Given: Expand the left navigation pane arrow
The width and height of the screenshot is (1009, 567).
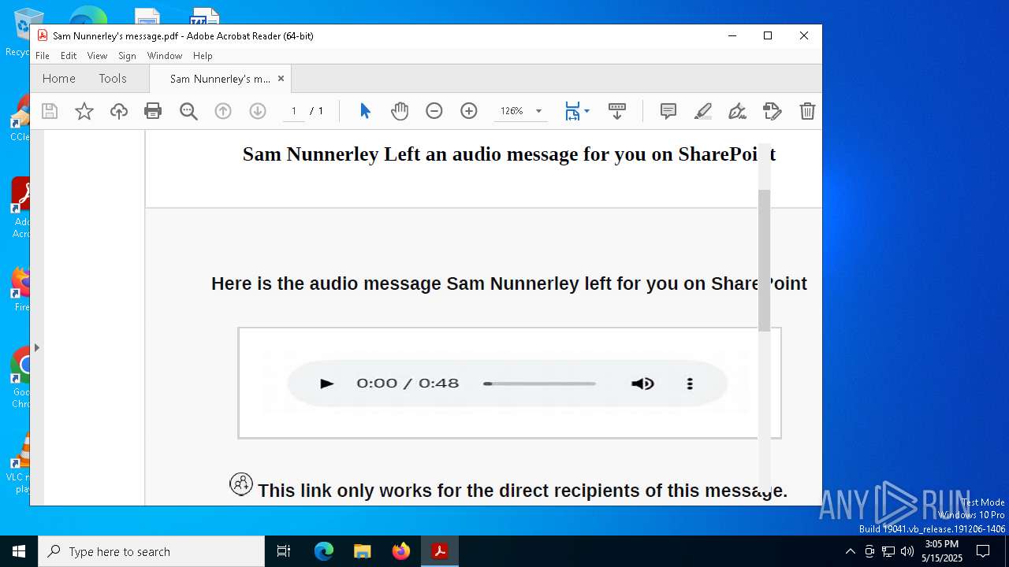Looking at the screenshot, I should coord(36,347).
